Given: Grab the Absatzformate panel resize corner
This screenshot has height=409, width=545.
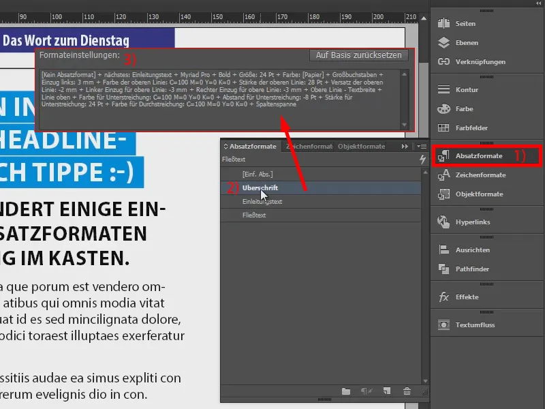Looking at the screenshot, I should [x=424, y=393].
